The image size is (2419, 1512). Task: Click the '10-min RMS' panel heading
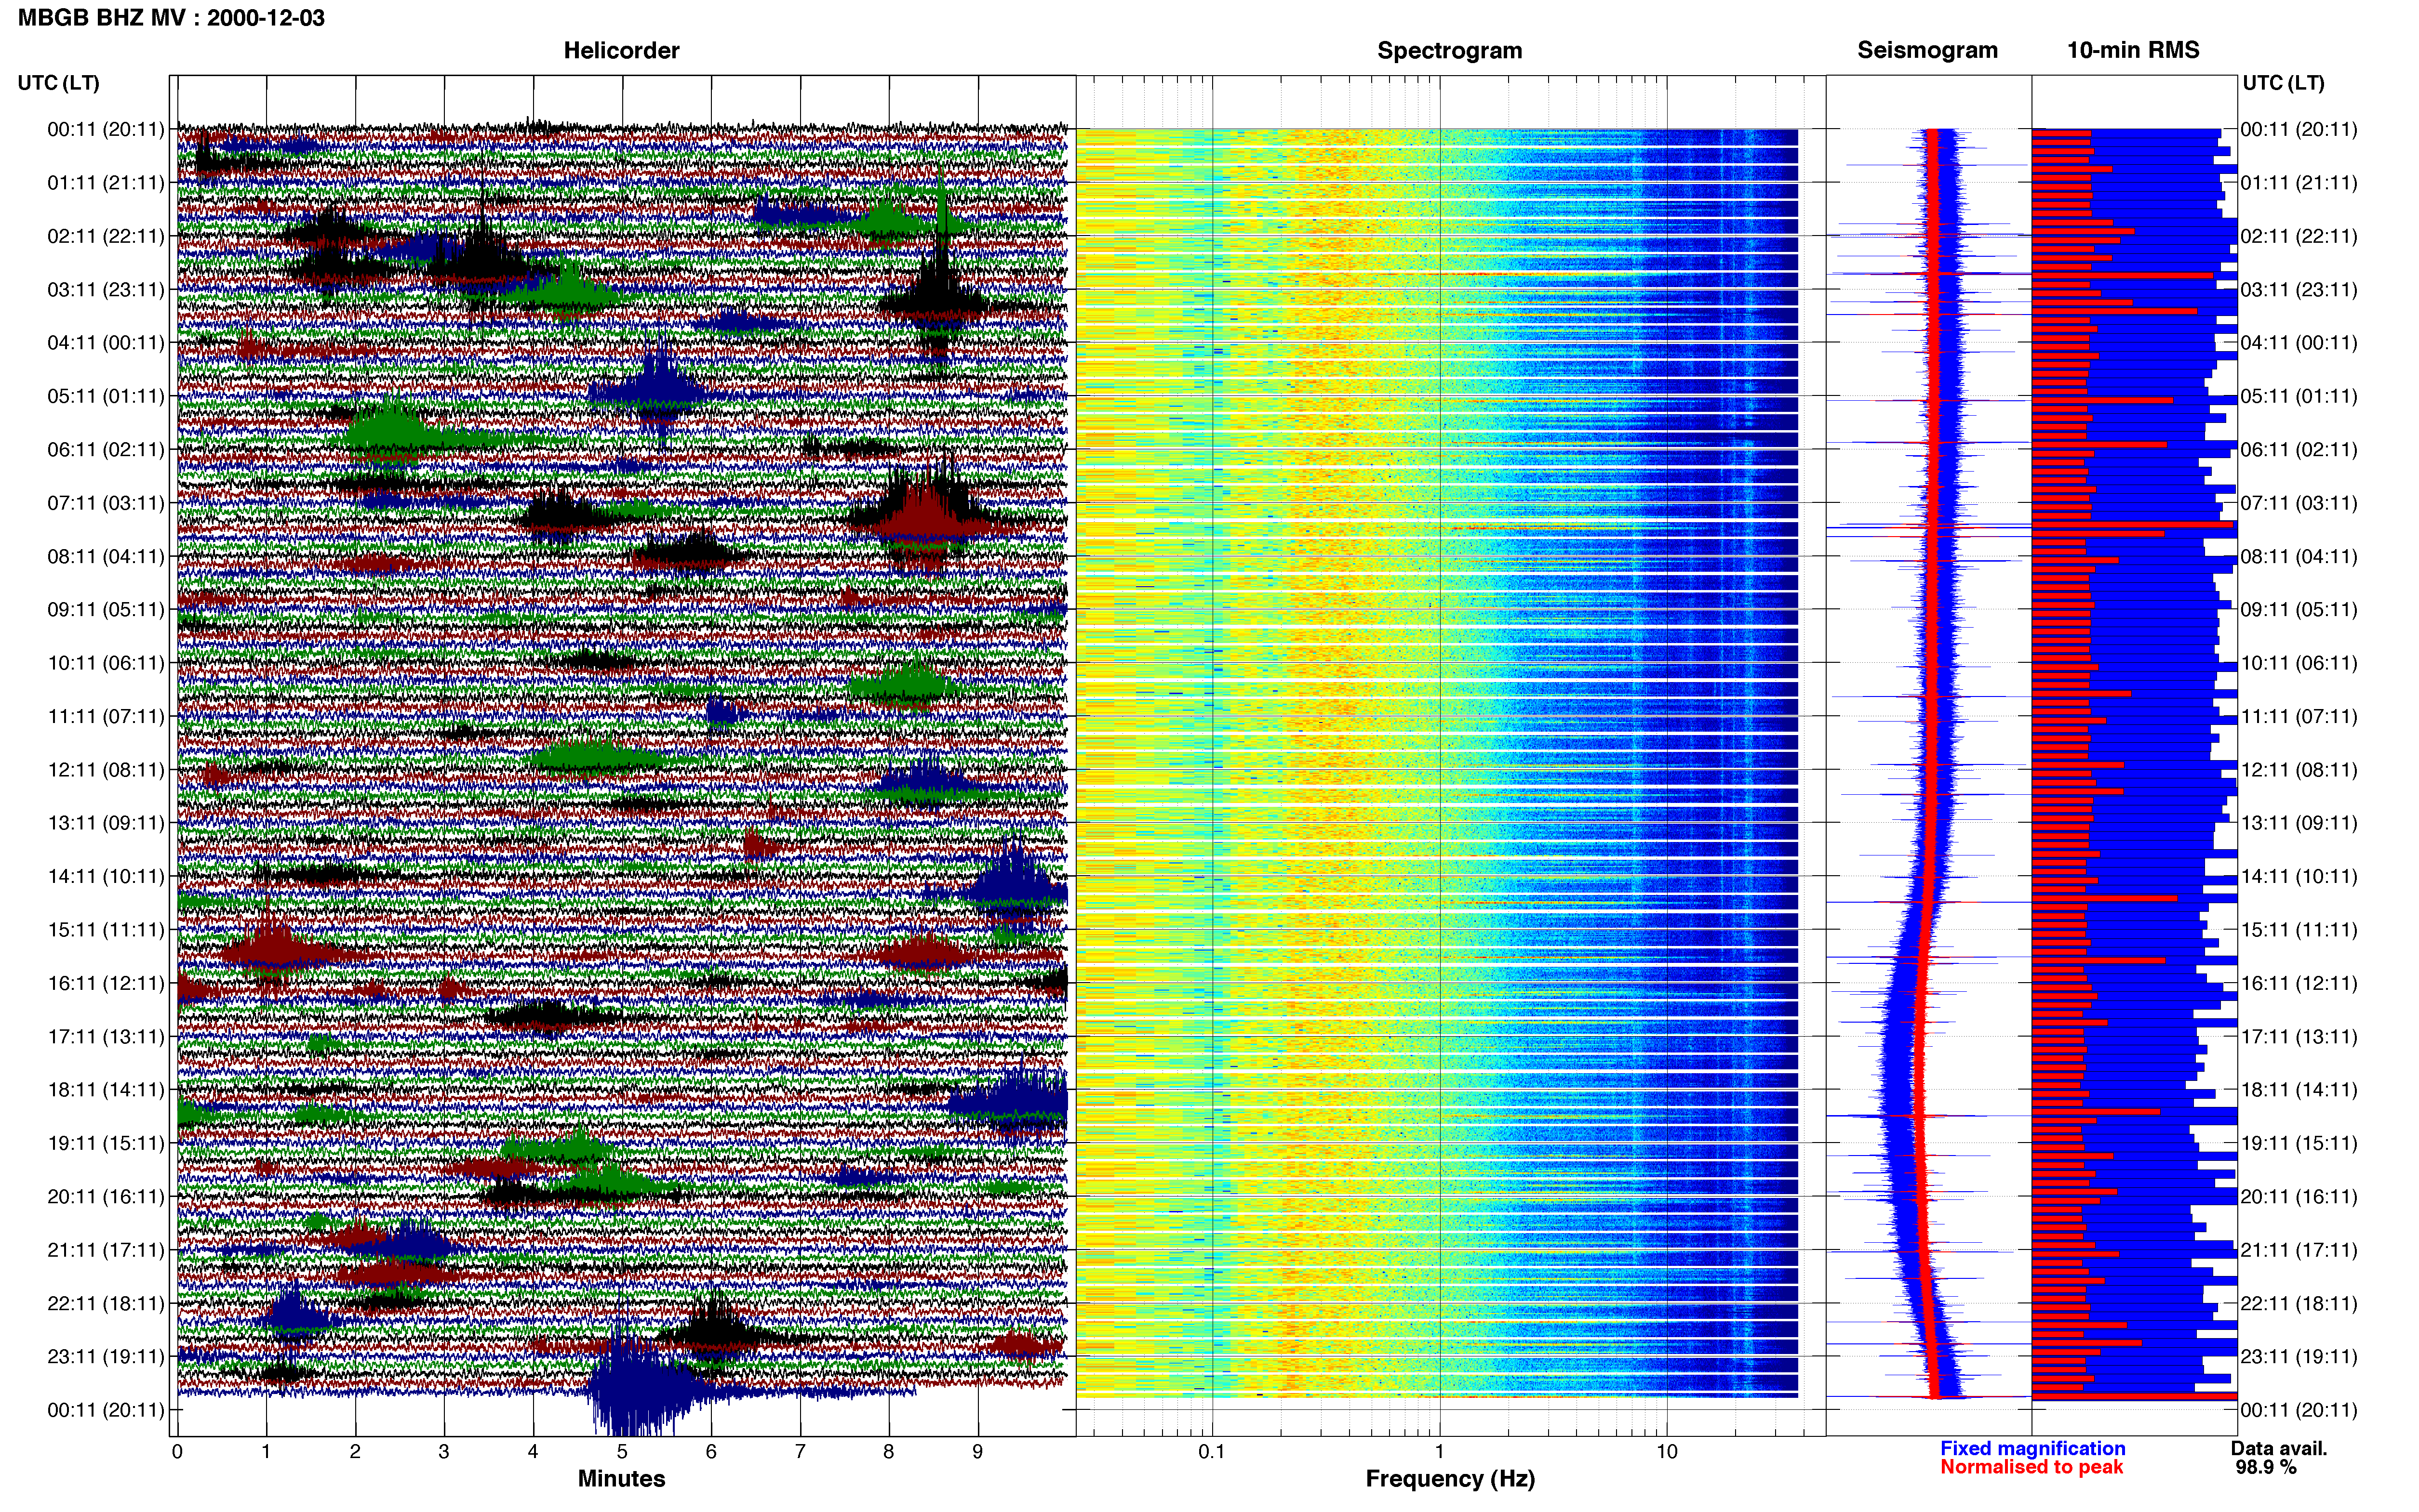point(2133,50)
